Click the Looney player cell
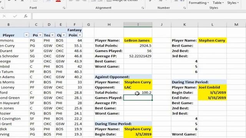The image size is (246, 138). tap(15, 87)
